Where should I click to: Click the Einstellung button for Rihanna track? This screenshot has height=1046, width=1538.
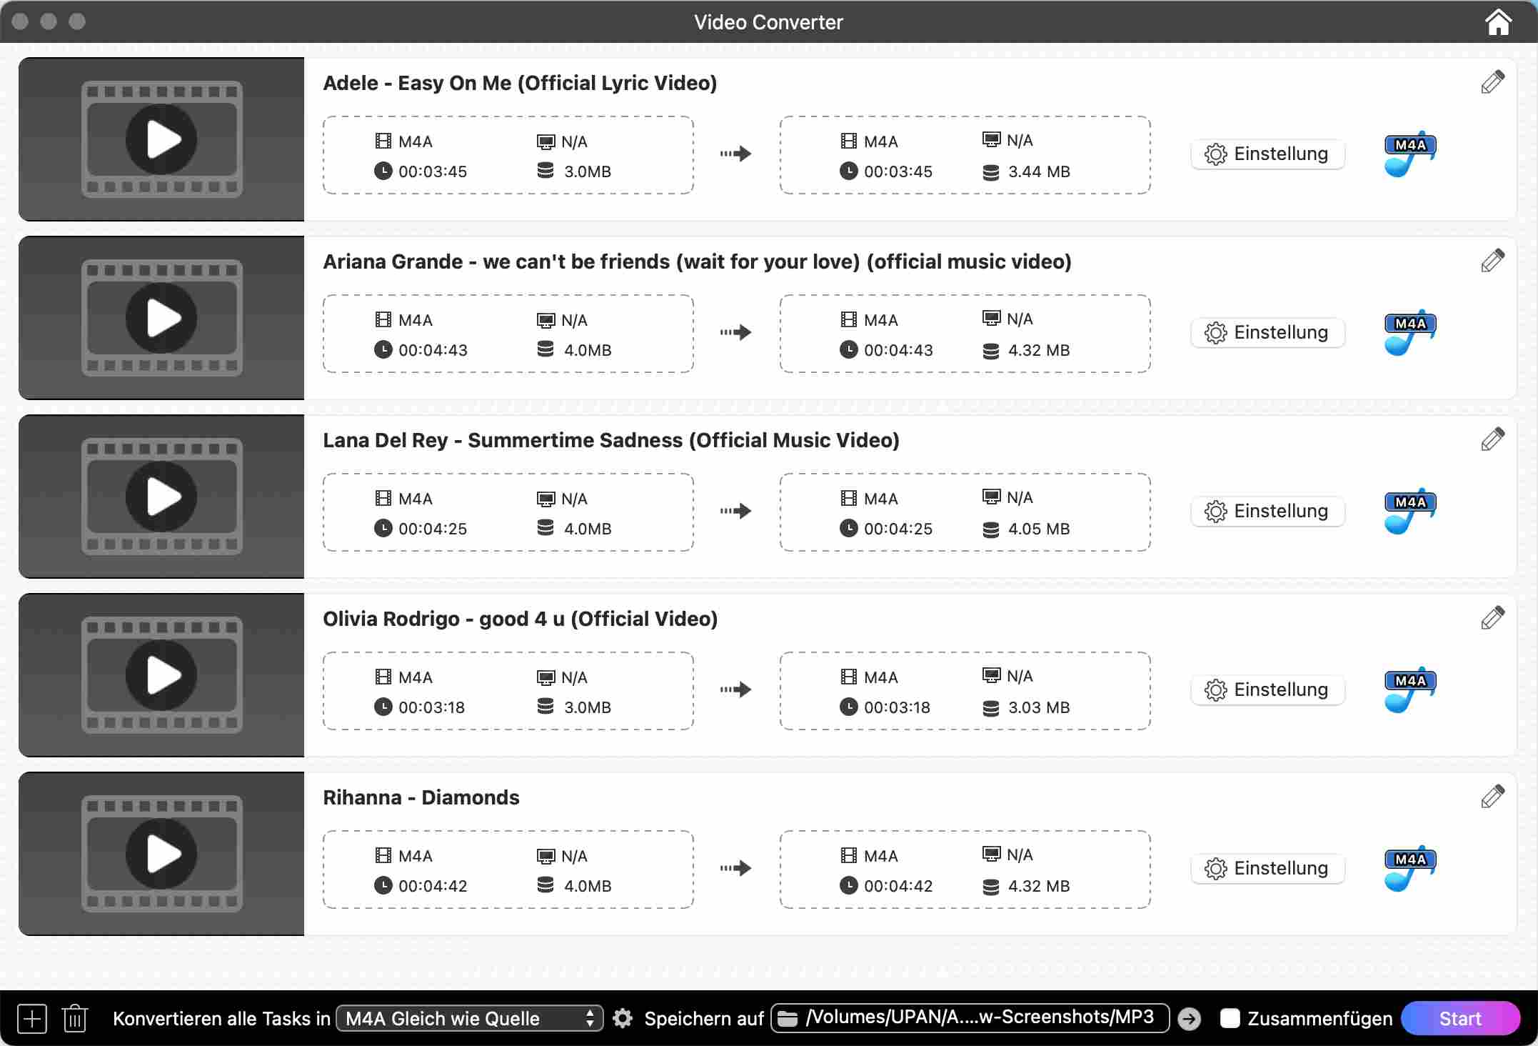coord(1267,868)
